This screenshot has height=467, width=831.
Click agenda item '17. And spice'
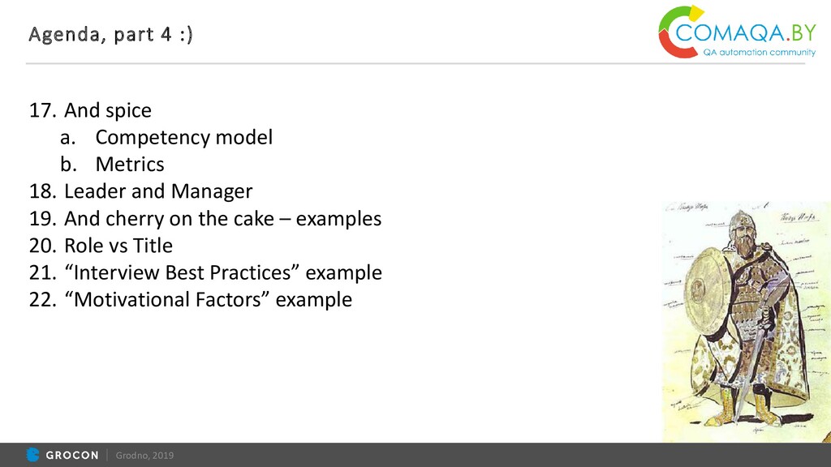[x=90, y=110]
